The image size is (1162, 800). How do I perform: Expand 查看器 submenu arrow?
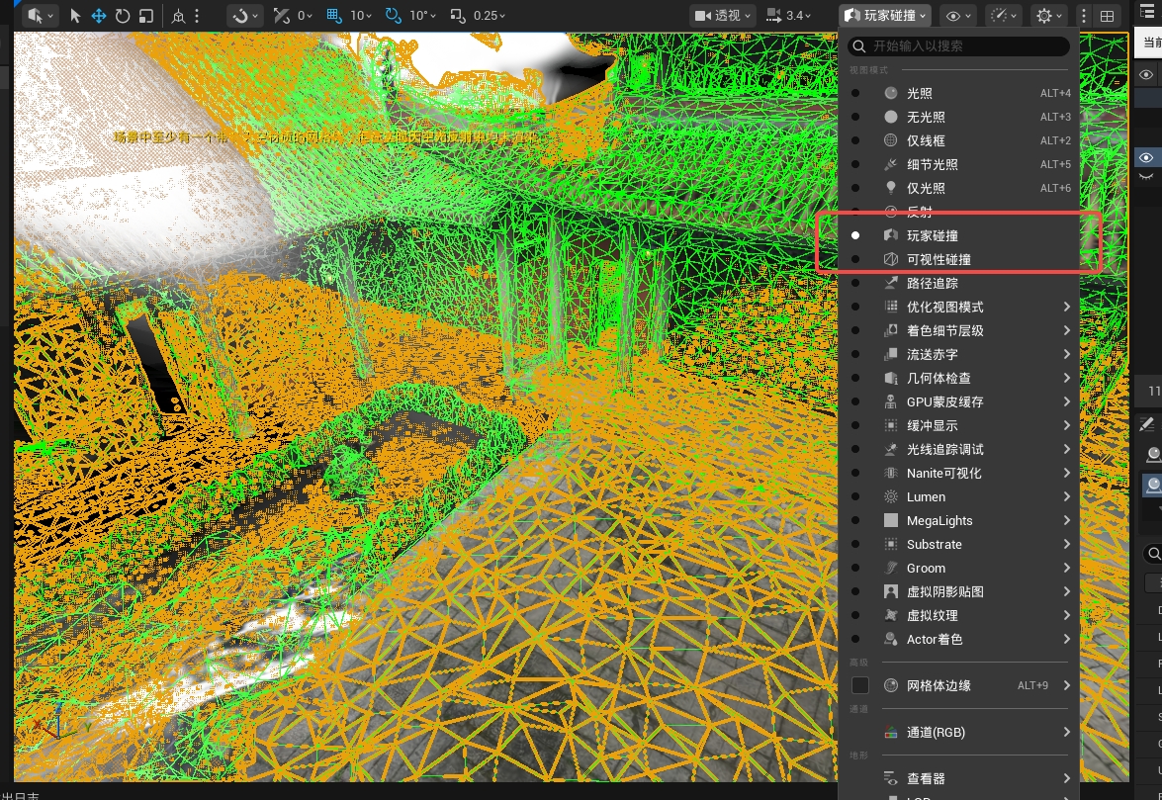click(x=1066, y=778)
